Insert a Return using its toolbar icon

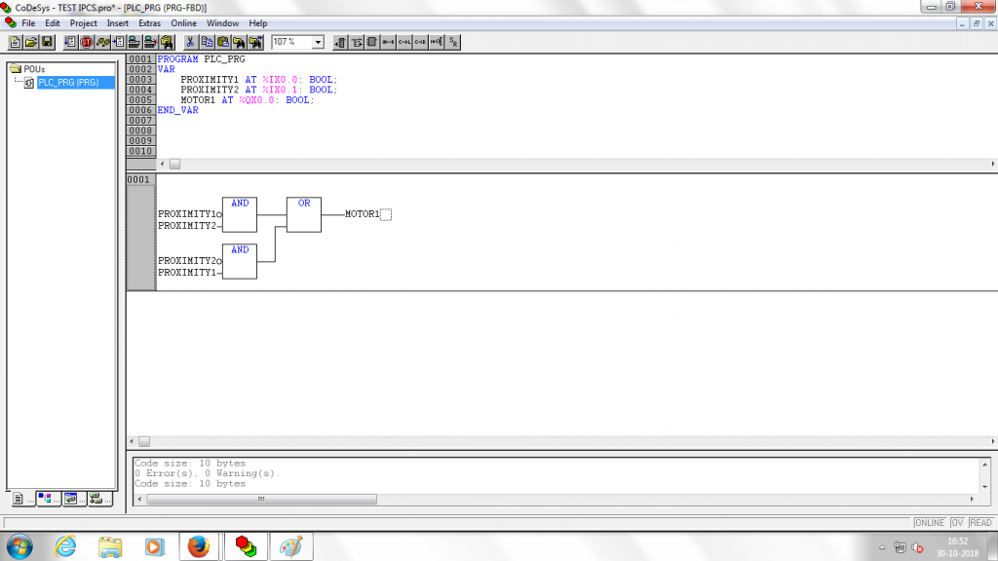417,42
